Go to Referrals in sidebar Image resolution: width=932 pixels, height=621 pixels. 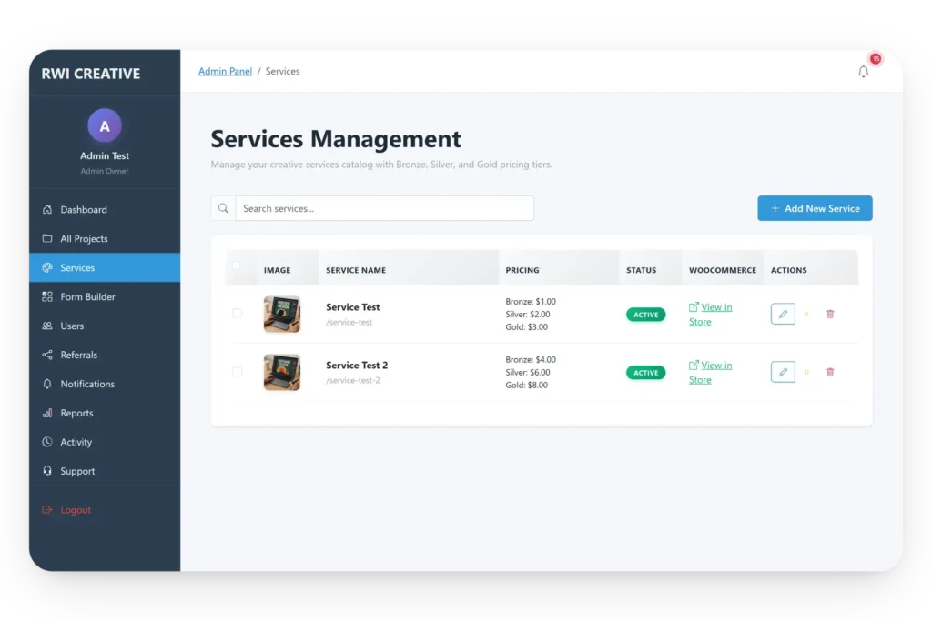pos(78,356)
